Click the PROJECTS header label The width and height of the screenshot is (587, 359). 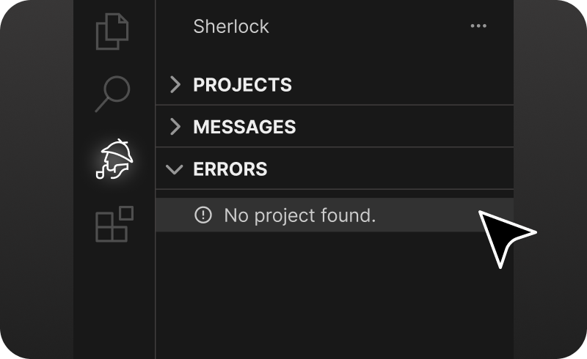(x=242, y=85)
